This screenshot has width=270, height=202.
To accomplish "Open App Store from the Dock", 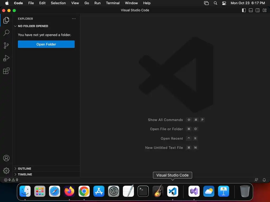I will [99, 191].
